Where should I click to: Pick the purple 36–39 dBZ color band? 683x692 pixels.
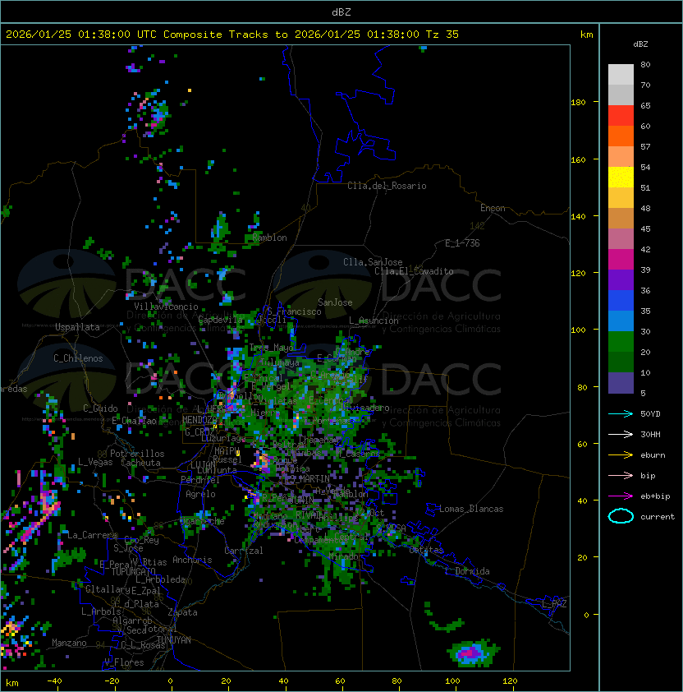click(x=621, y=280)
